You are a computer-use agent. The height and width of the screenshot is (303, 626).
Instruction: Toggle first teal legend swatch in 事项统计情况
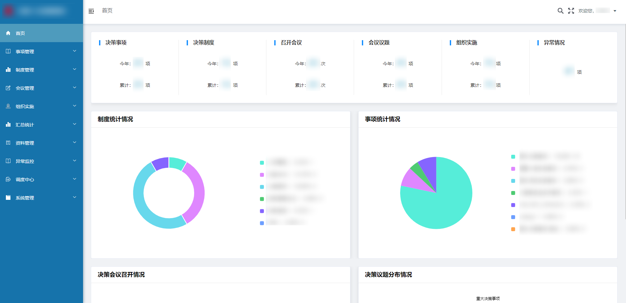(513, 157)
